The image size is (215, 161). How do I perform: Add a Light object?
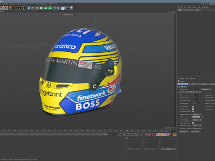pos(71,8)
